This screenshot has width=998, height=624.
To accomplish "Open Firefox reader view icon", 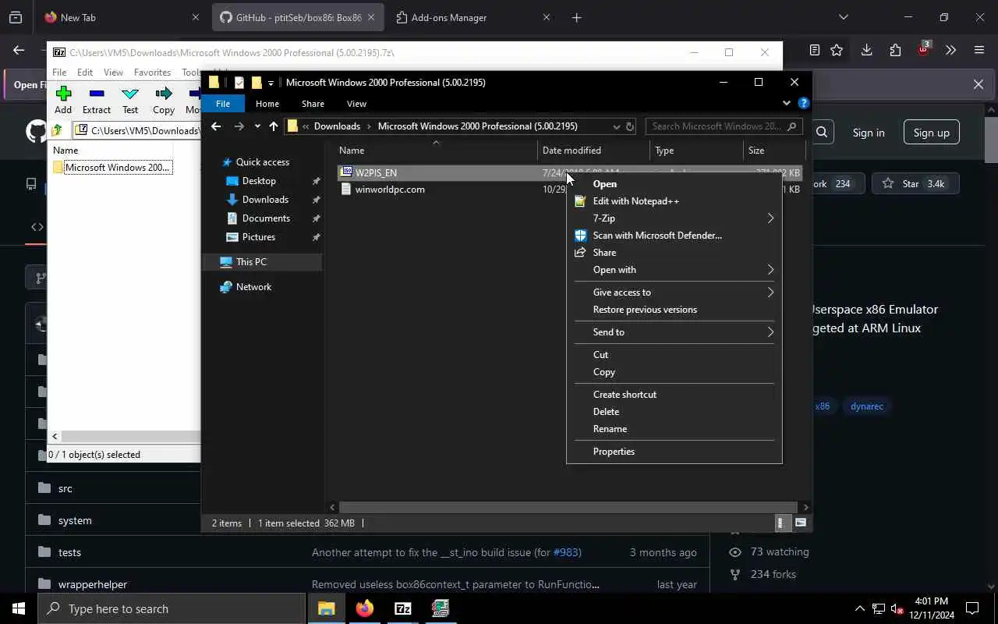I will pyautogui.click(x=814, y=50).
